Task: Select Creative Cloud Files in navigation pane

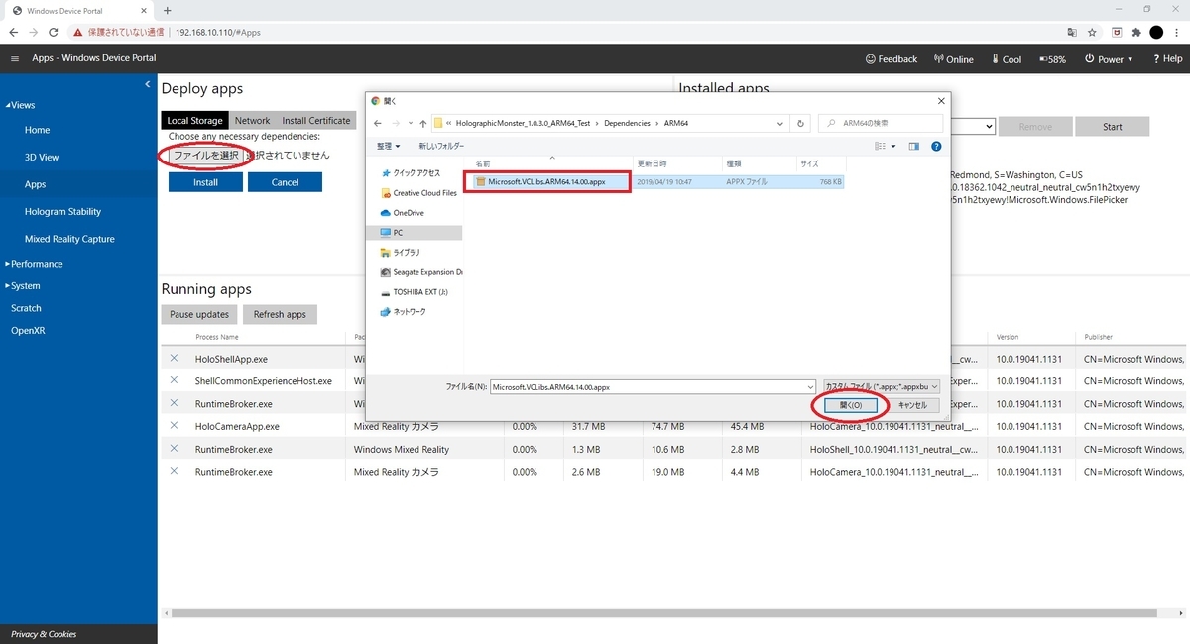Action: (417, 193)
